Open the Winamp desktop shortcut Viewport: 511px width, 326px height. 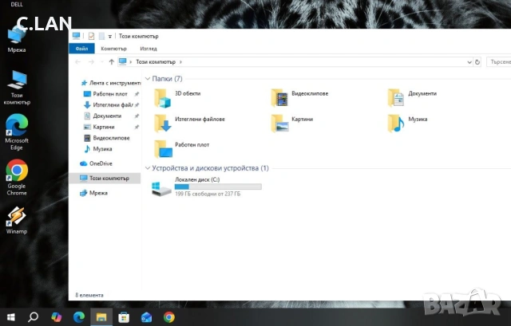click(x=17, y=220)
